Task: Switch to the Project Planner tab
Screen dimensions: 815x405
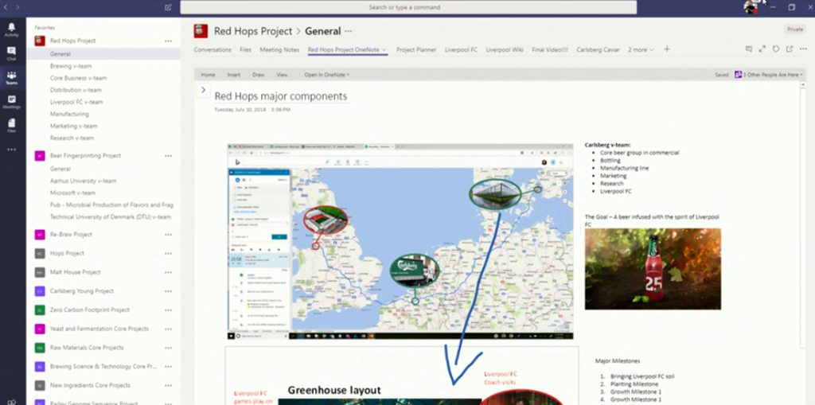Action: coord(416,49)
